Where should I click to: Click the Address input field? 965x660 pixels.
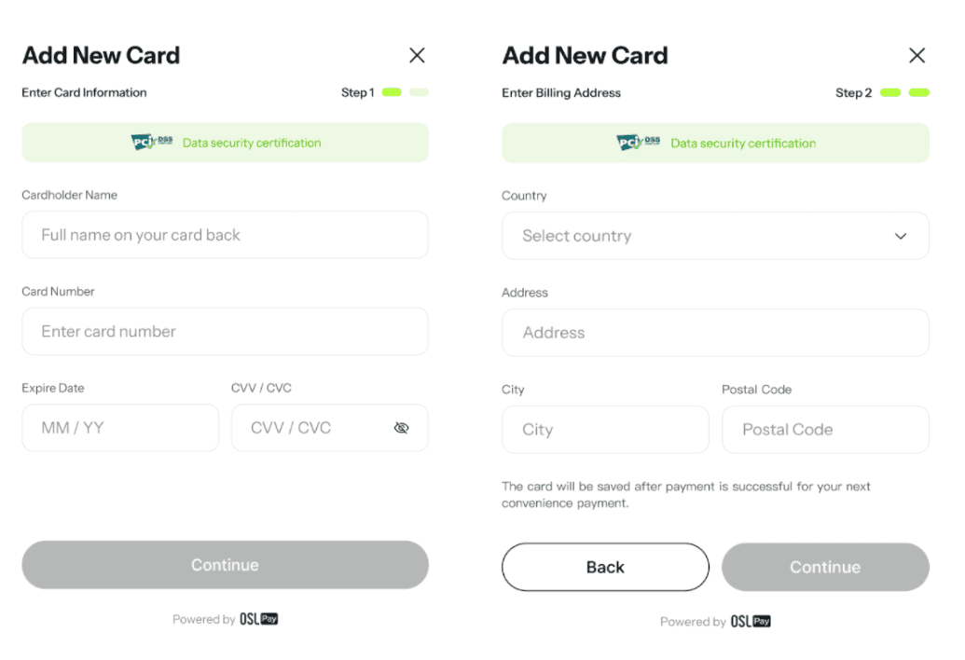715,333
